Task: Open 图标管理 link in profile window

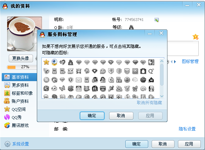Action: point(190,62)
